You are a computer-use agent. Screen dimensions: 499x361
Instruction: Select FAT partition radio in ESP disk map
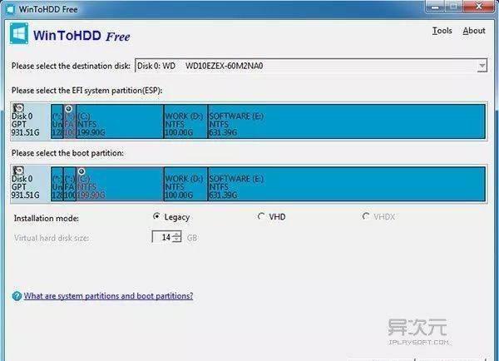pos(68,109)
